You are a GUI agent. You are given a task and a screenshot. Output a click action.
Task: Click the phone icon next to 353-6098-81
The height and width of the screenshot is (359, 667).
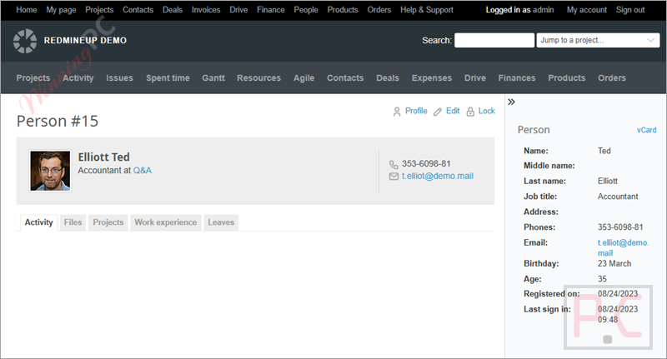(394, 164)
